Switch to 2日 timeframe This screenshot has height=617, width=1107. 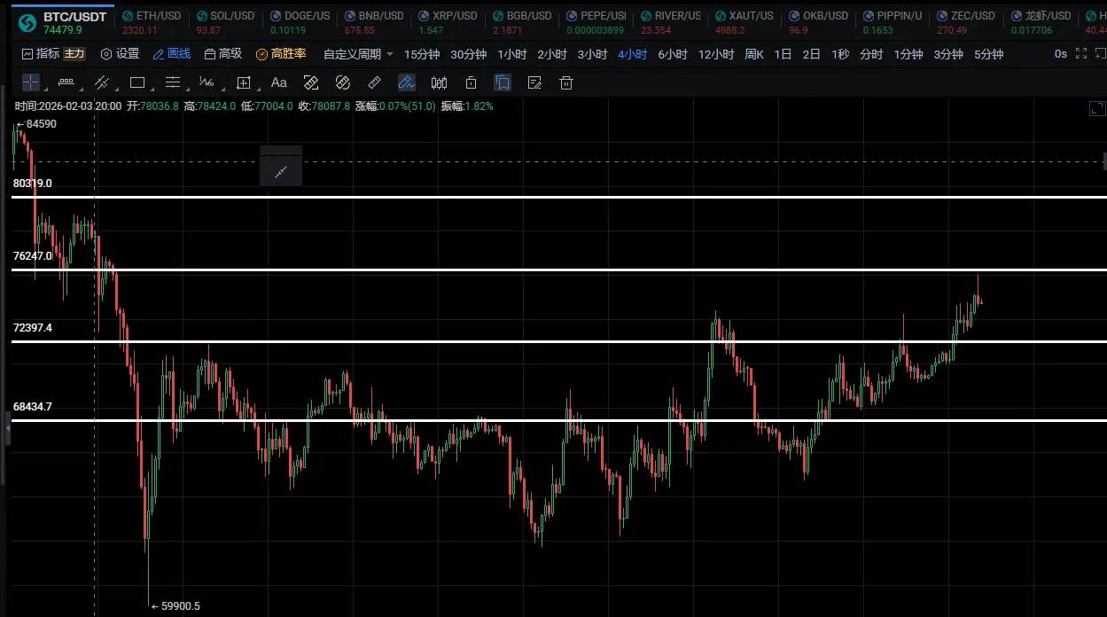[x=811, y=54]
